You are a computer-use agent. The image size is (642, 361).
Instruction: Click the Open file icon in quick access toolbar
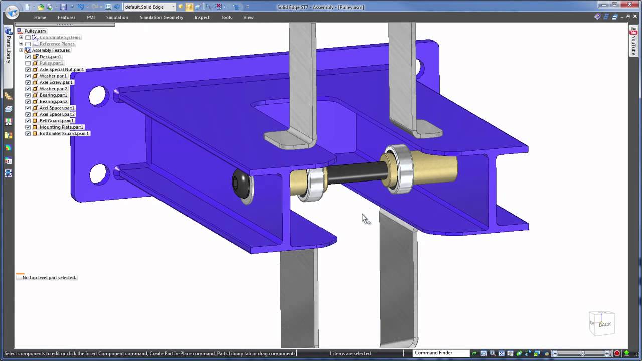41,7
